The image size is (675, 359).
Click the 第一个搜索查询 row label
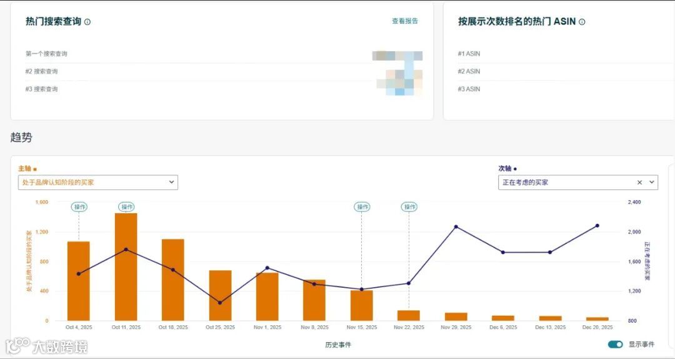pos(46,54)
